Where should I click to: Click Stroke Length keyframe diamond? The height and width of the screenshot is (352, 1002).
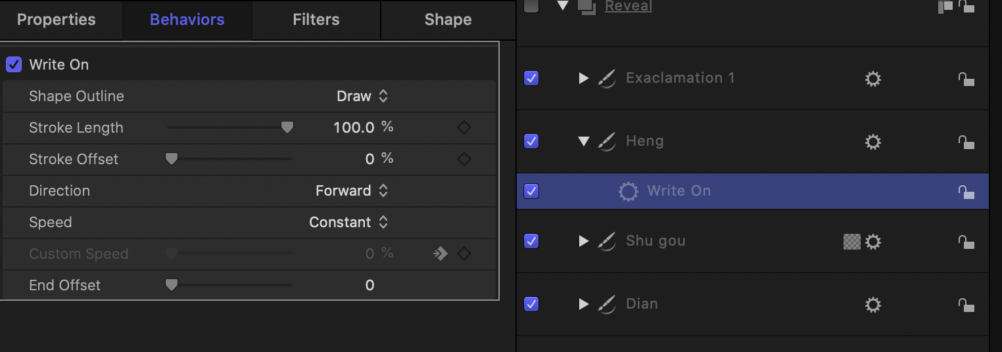(464, 127)
